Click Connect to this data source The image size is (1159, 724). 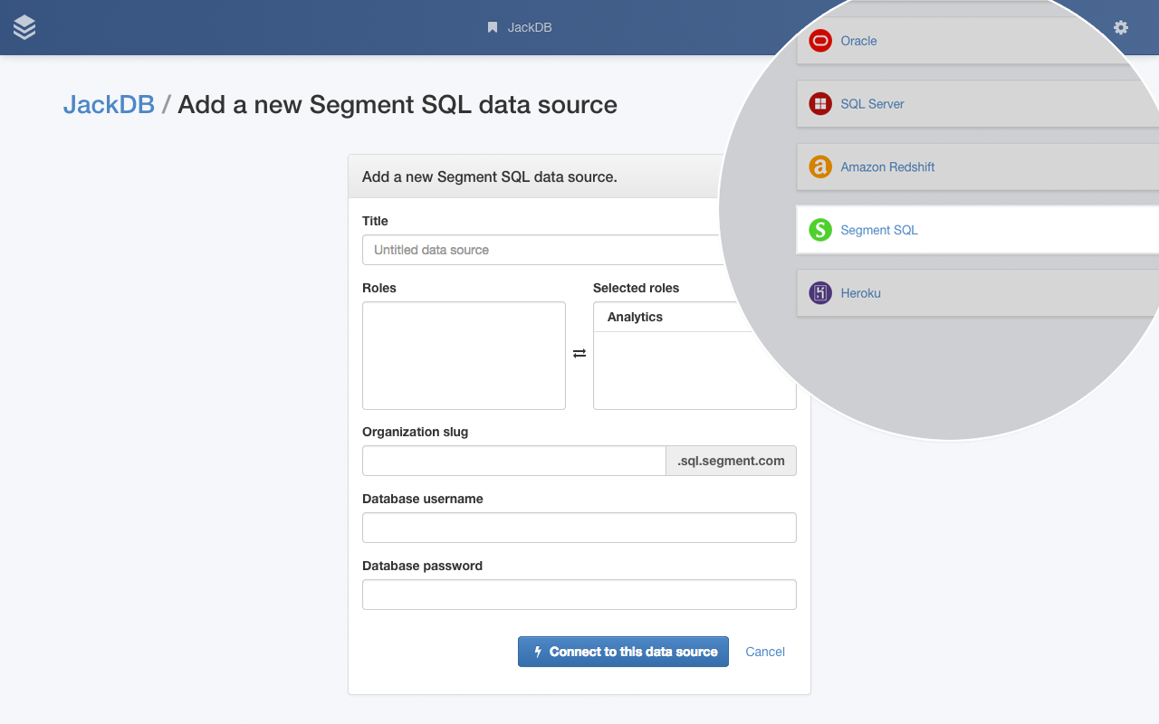[623, 652]
